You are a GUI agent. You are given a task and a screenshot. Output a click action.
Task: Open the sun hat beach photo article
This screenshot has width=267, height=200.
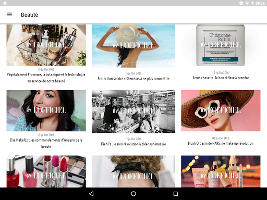pyautogui.click(x=133, y=46)
